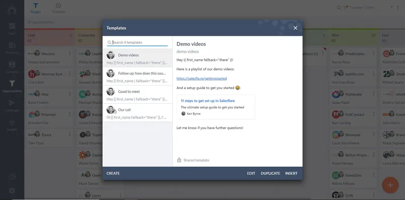Open the Polymail opportunity card
Screen dimensions: 405x200
(50, 118)
